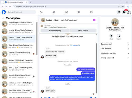Expand Media, files and links section

click(x=115, y=53)
